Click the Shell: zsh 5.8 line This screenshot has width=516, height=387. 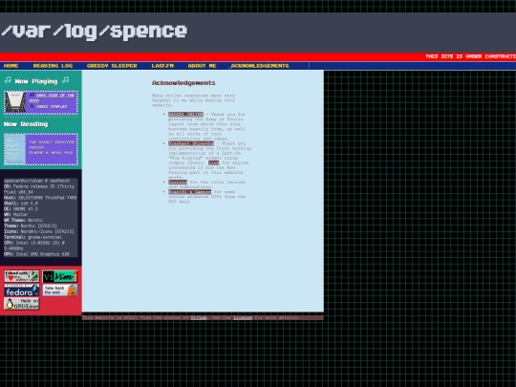click(21, 203)
